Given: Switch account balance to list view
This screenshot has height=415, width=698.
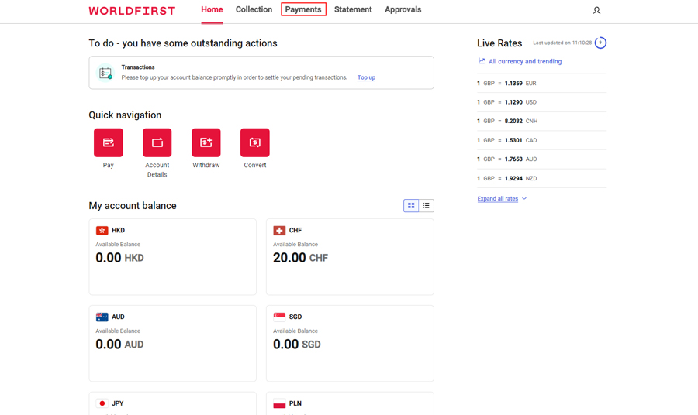Looking at the screenshot, I should click(426, 206).
